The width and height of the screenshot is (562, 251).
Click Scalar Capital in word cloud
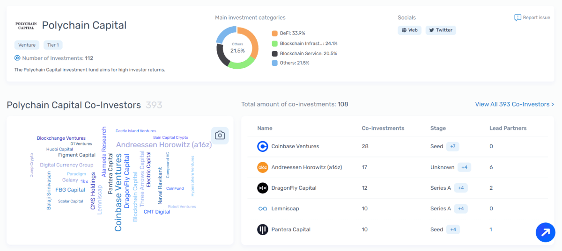click(x=71, y=201)
